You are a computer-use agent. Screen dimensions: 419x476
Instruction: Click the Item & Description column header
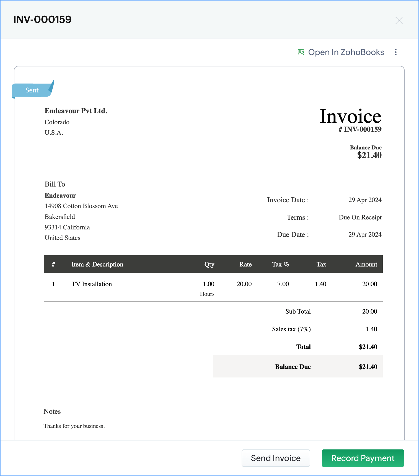pyautogui.click(x=97, y=264)
